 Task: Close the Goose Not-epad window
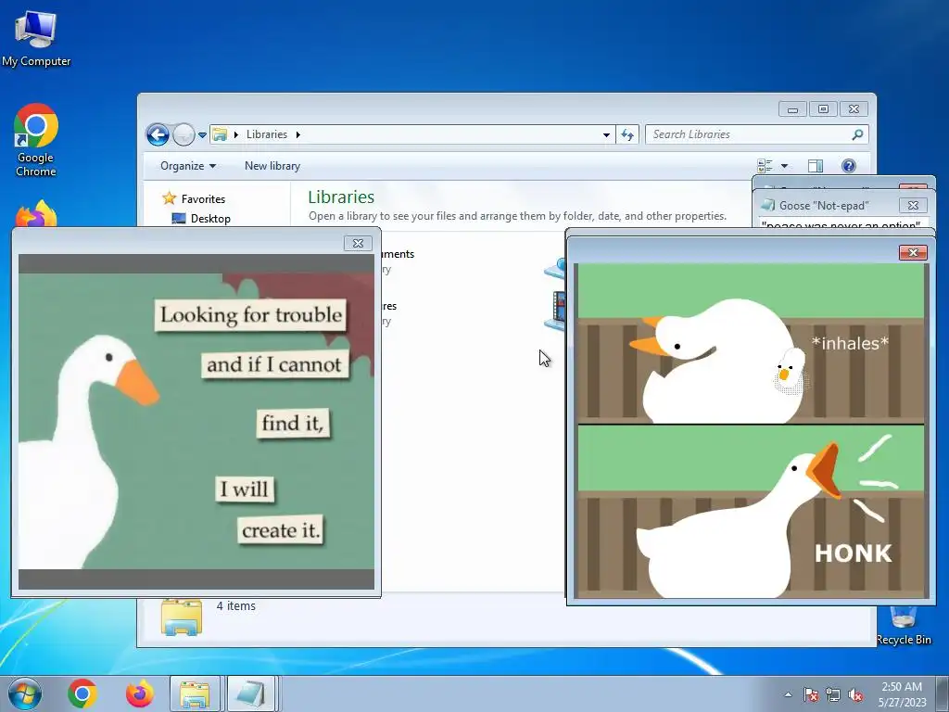click(913, 206)
